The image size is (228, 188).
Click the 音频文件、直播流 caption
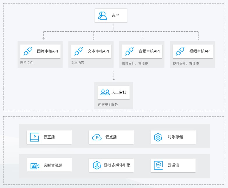click(135, 64)
